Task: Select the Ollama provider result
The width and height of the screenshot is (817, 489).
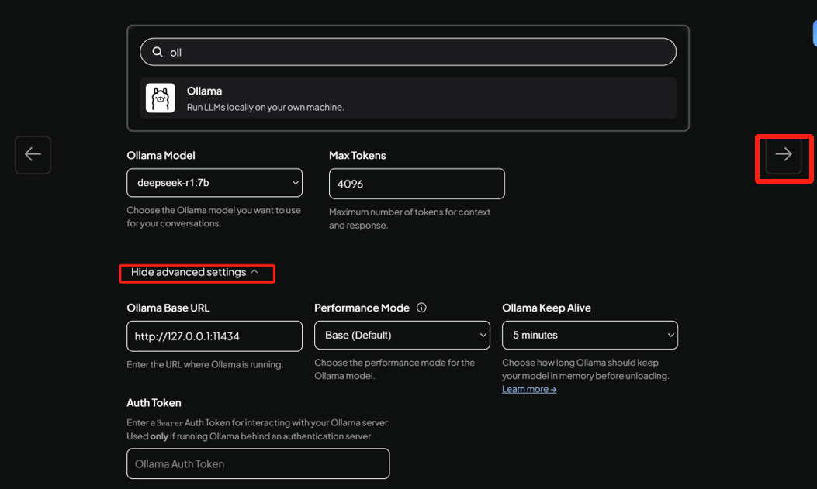Action: pyautogui.click(x=408, y=98)
